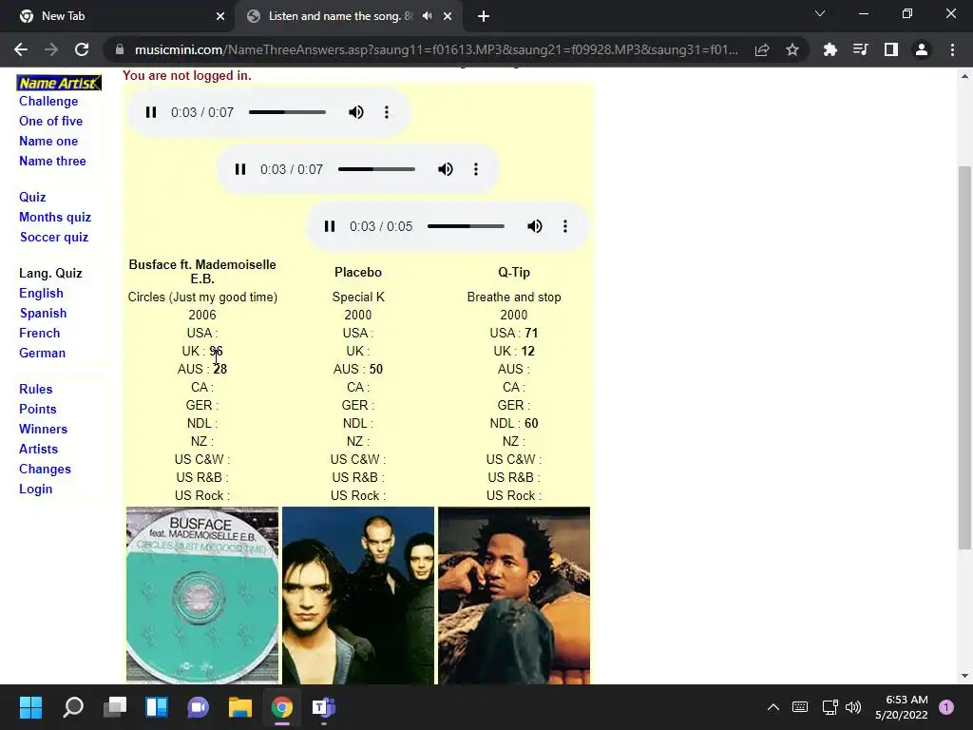Open the Name Artist logo link
The height and width of the screenshot is (730, 973).
click(x=59, y=83)
